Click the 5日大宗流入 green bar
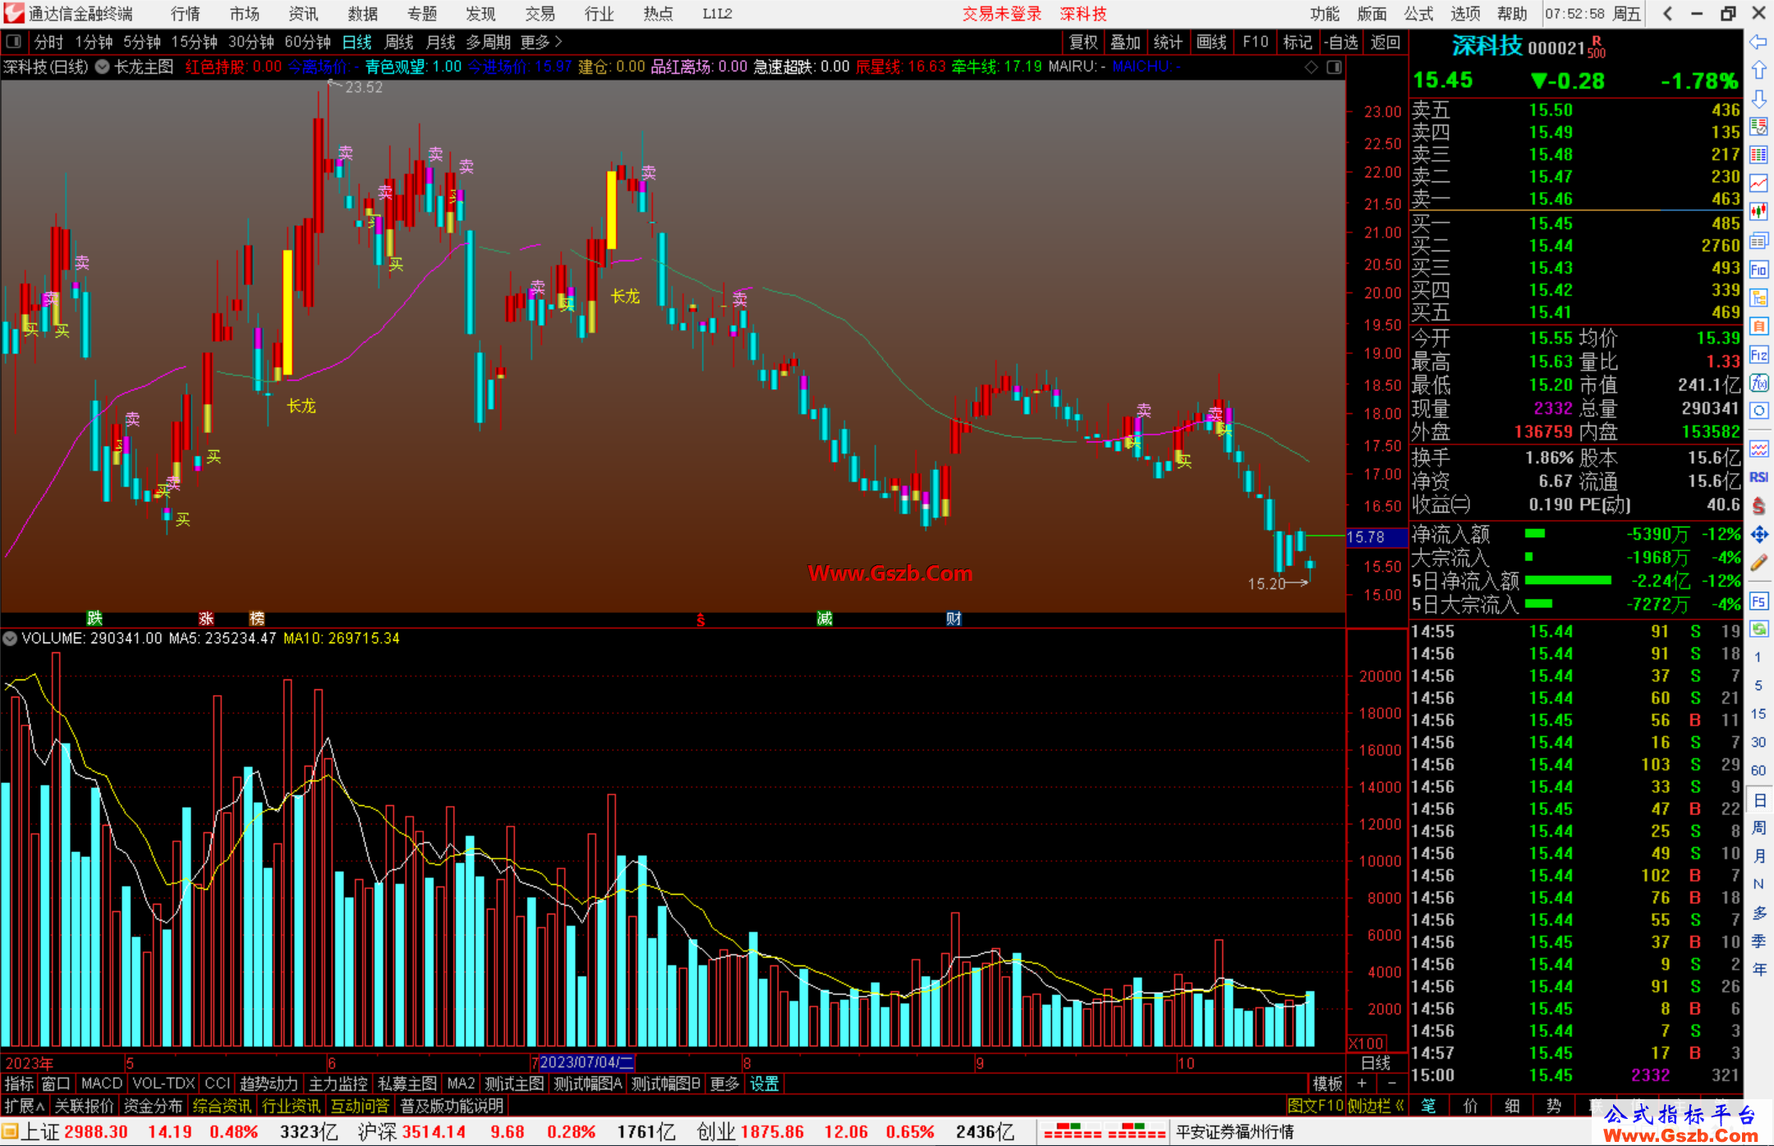Viewport: 1774px width, 1146px height. click(1538, 604)
